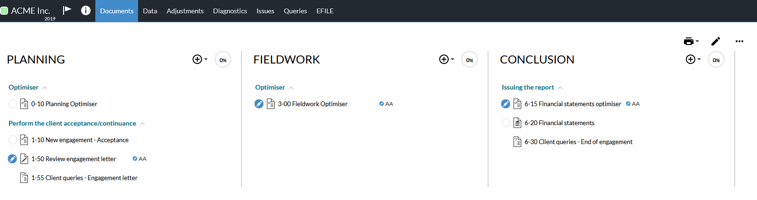
Task: Collapse the Issuing the report section
Action: click(x=560, y=88)
